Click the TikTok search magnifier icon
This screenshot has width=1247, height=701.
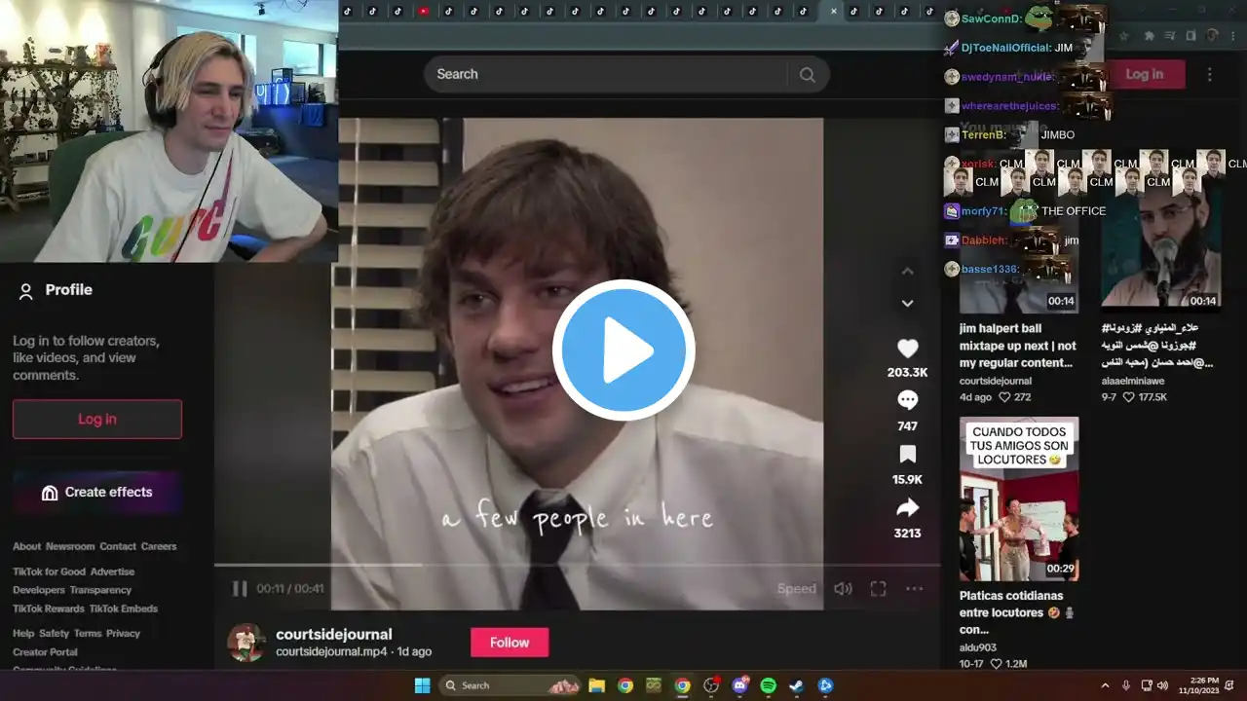[807, 75]
